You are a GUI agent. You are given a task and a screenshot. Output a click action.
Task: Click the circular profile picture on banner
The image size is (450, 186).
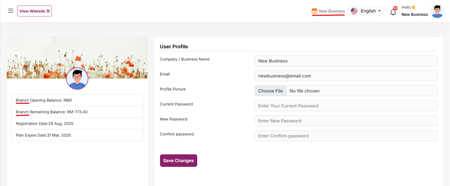[x=77, y=79]
